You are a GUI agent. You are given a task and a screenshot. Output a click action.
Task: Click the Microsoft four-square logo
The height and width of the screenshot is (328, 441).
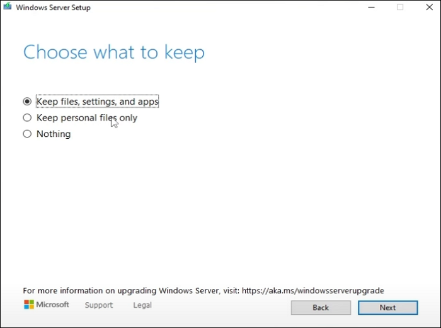[29, 305]
